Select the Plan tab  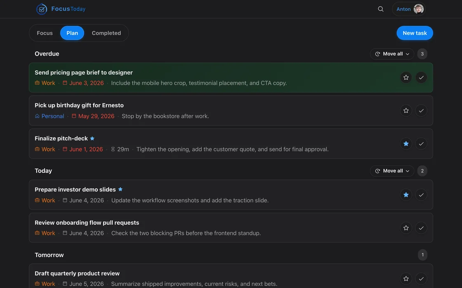[72, 33]
